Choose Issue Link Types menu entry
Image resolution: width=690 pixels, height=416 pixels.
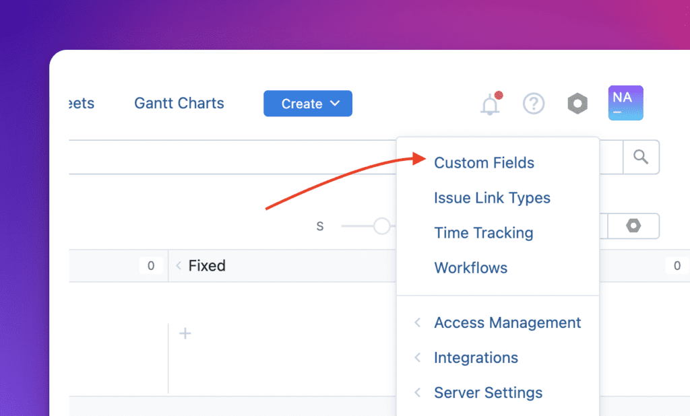click(x=492, y=198)
